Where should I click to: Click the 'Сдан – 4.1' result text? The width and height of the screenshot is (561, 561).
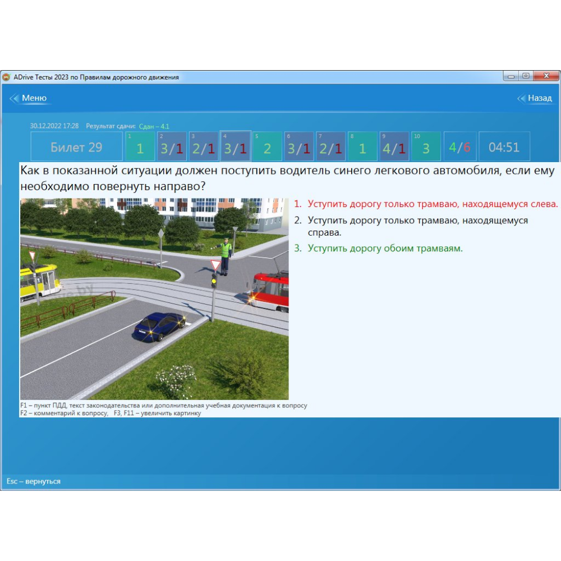point(154,126)
